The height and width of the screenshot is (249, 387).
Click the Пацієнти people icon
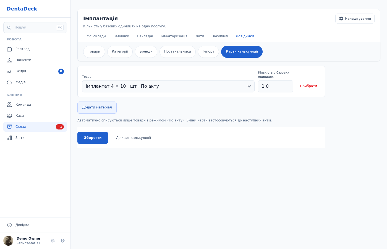pyautogui.click(x=9, y=60)
